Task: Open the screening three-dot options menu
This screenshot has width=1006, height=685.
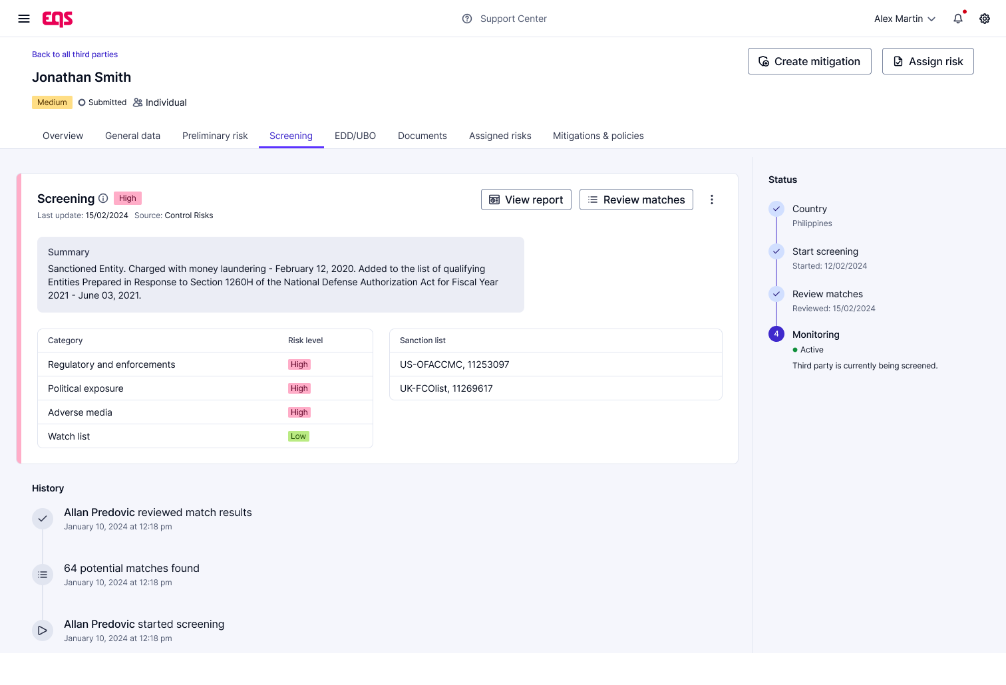Action: tap(712, 200)
